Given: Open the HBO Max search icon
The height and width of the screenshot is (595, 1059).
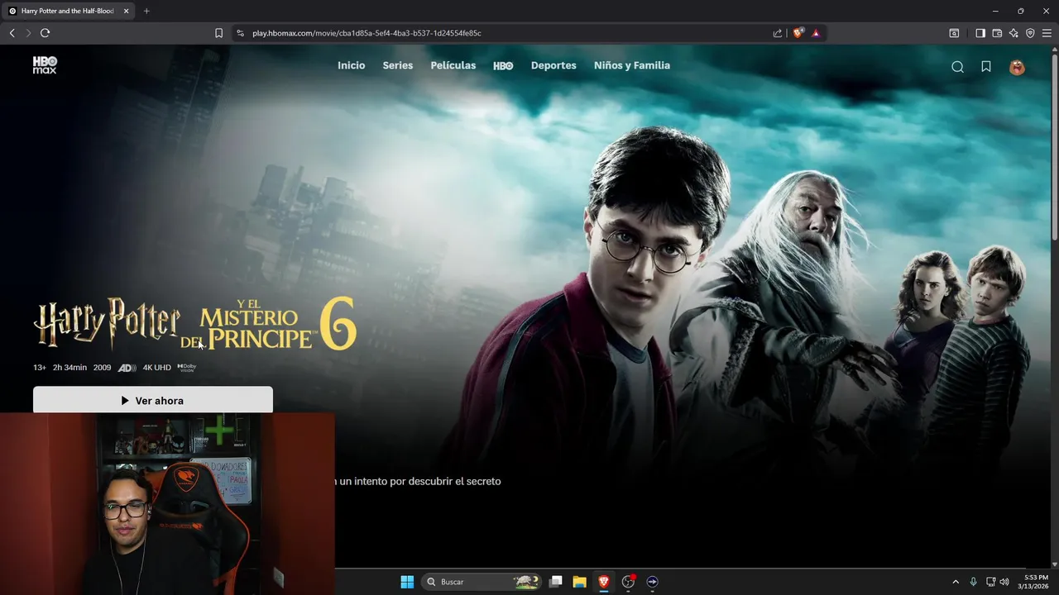Looking at the screenshot, I should point(957,67).
